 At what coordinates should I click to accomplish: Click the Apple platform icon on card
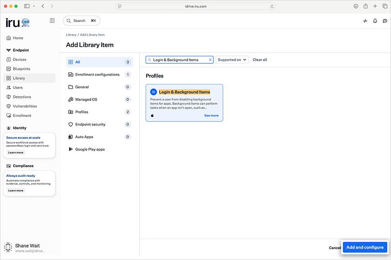(152, 115)
